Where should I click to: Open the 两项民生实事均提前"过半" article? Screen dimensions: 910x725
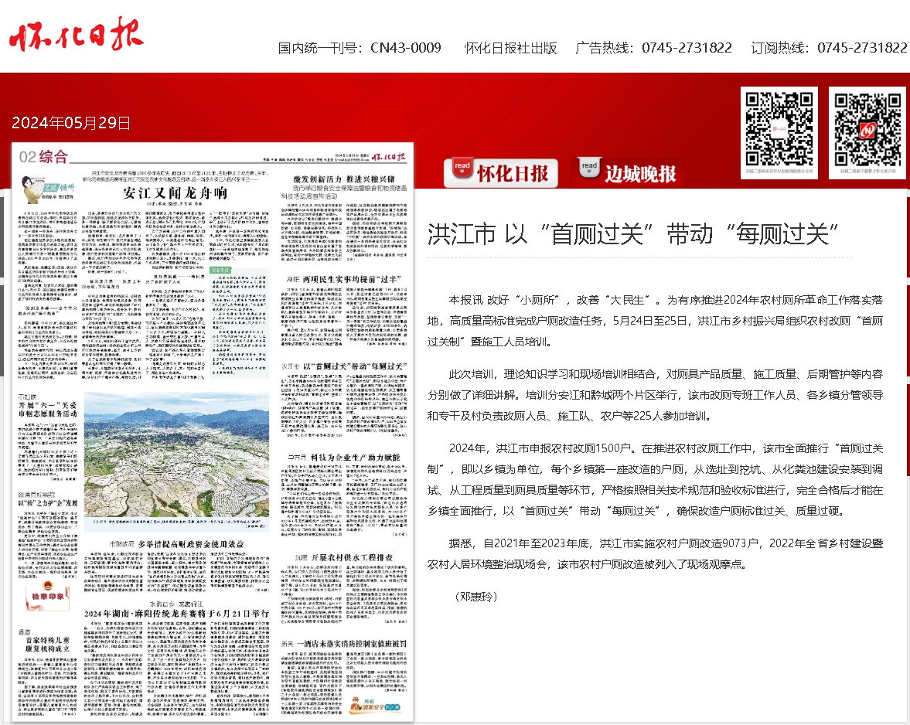tap(352, 279)
